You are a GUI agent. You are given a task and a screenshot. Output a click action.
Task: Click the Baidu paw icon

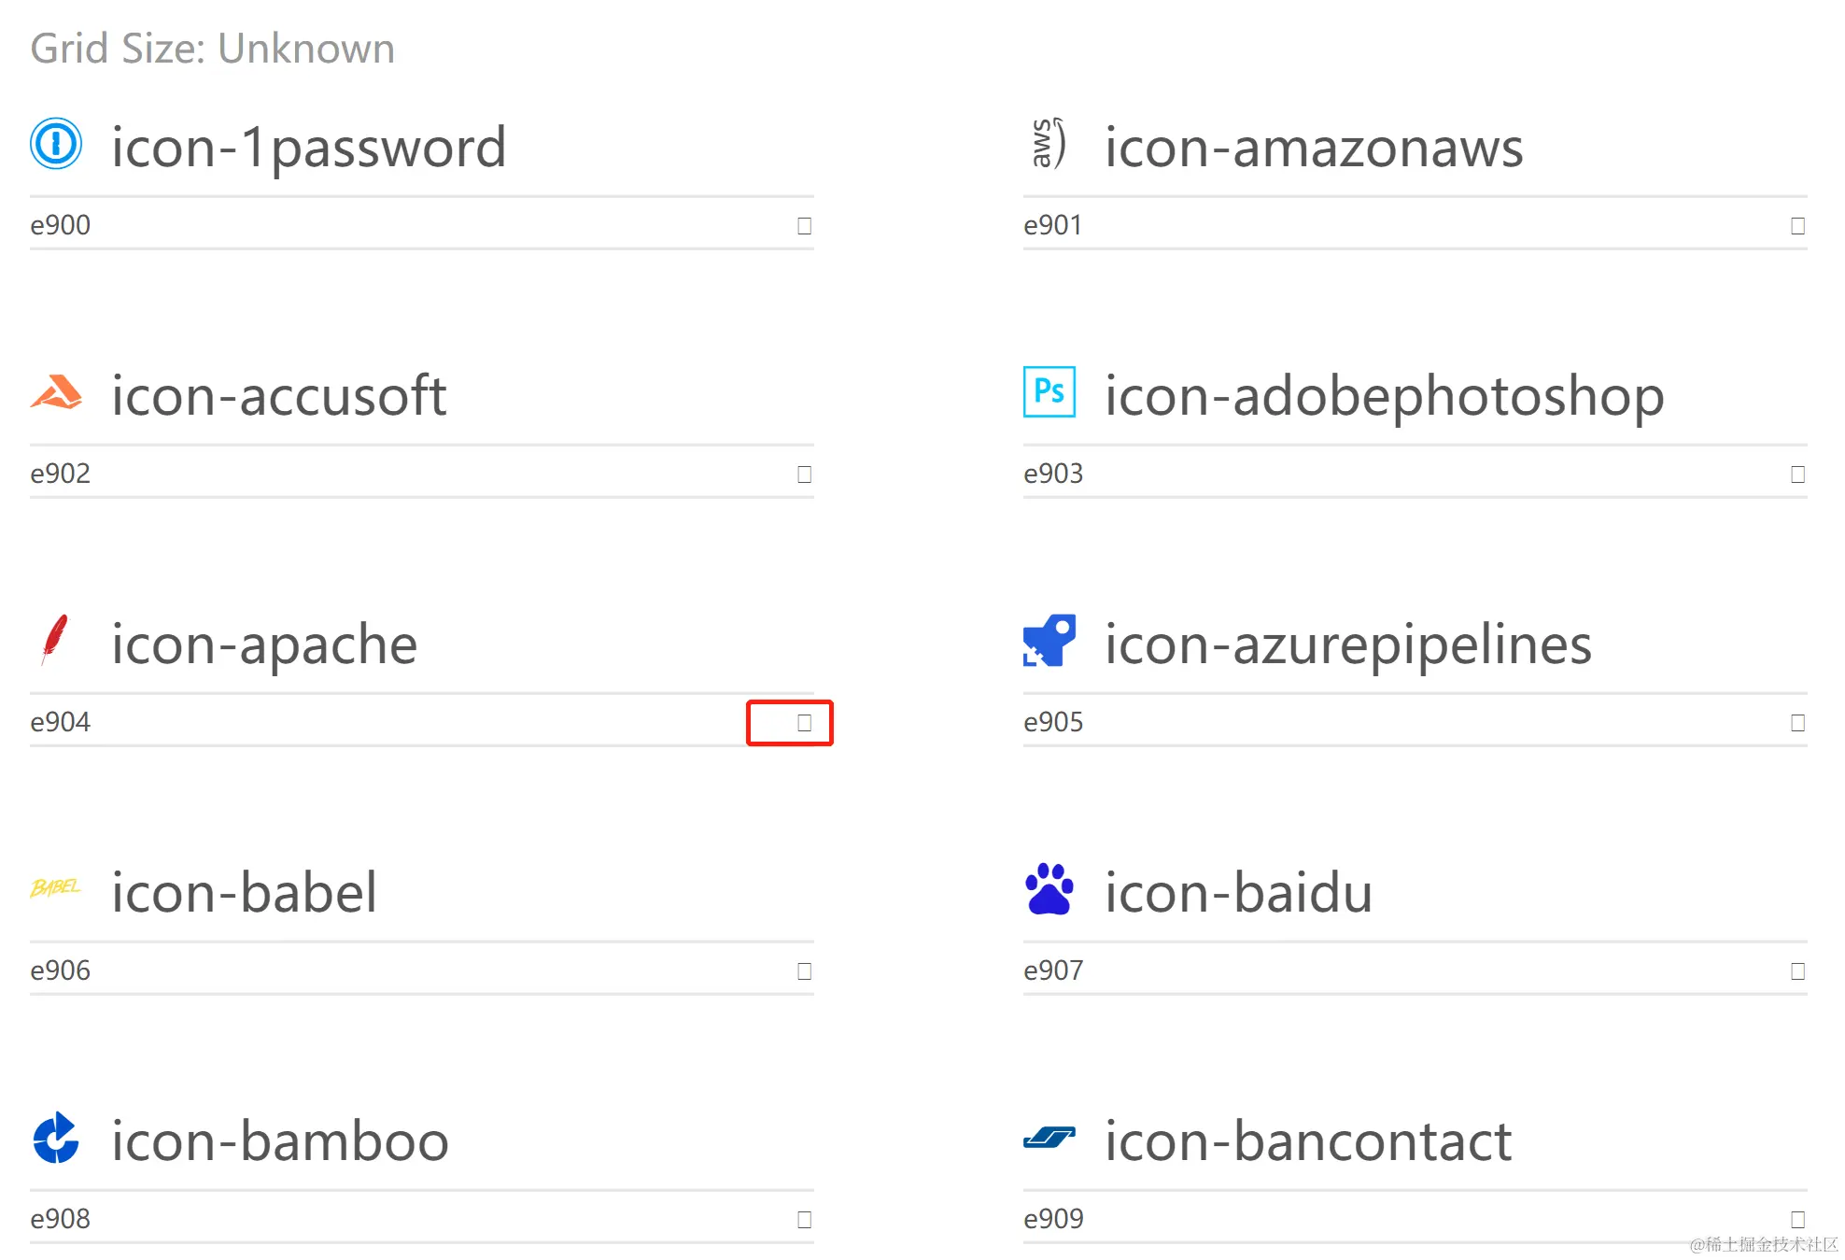click(1049, 888)
